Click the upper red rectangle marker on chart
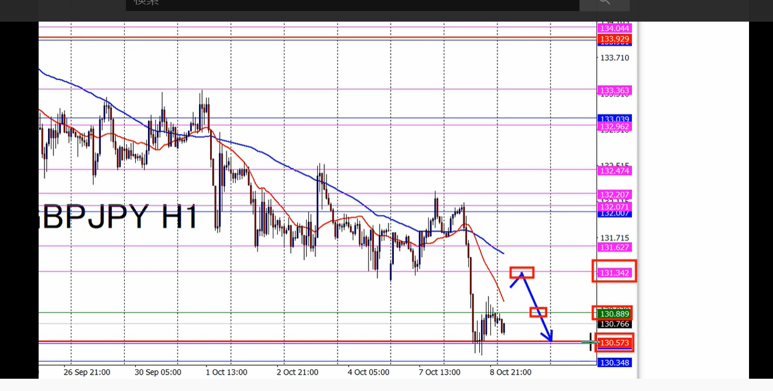773x391 pixels. [x=522, y=272]
